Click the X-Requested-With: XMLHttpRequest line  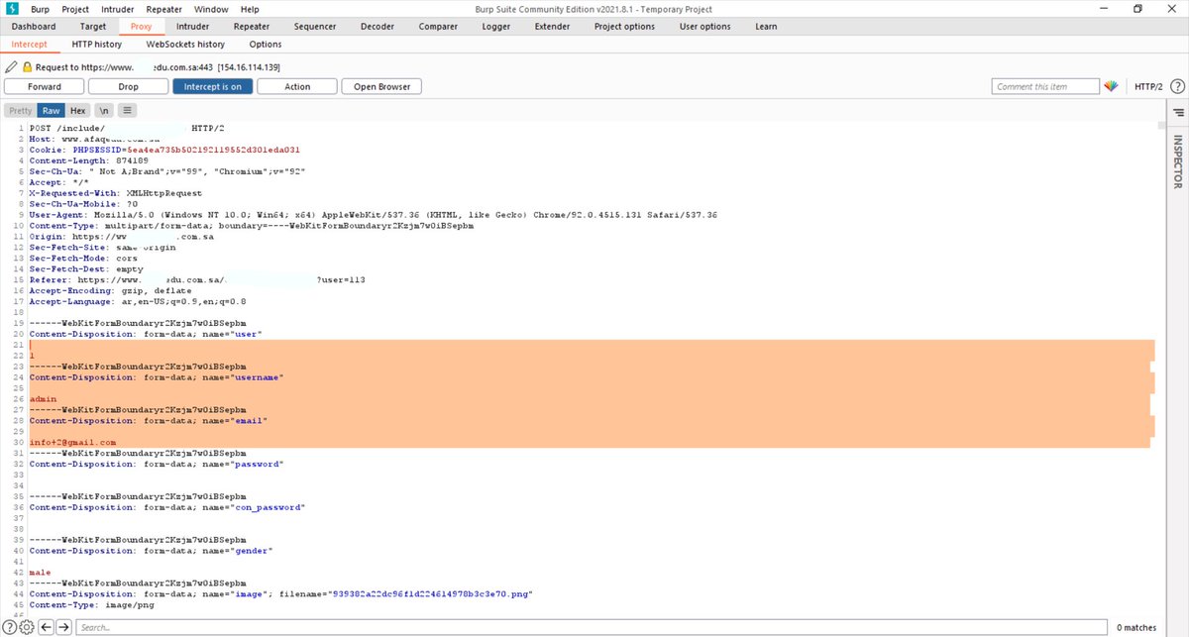coord(116,193)
